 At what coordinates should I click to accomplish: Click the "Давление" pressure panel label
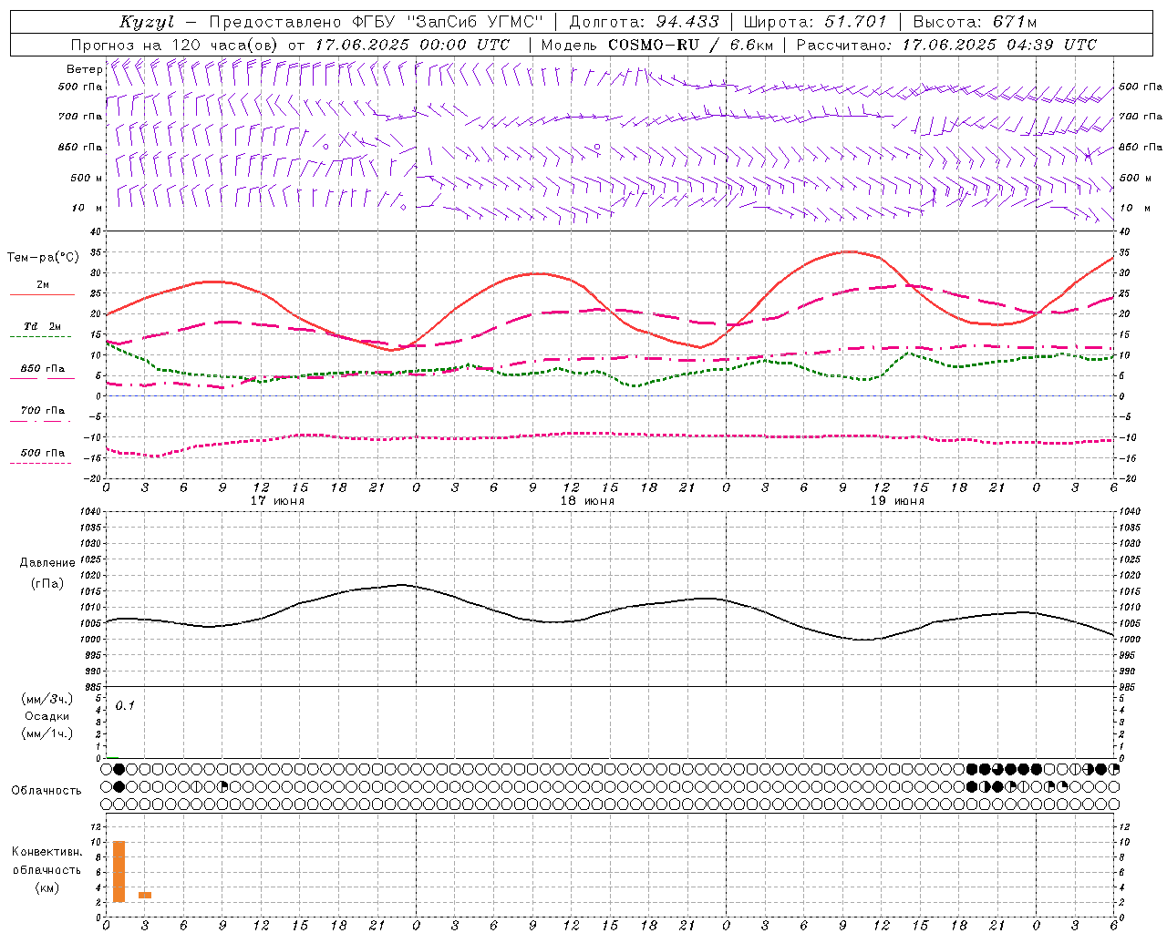47,563
